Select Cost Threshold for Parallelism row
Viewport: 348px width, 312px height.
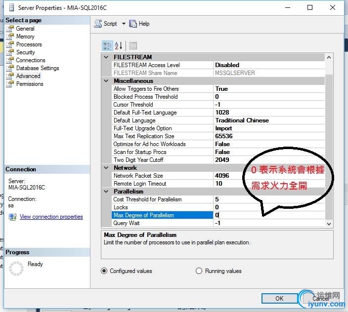click(218, 199)
